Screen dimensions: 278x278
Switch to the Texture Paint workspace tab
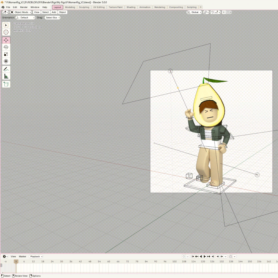click(x=116, y=7)
